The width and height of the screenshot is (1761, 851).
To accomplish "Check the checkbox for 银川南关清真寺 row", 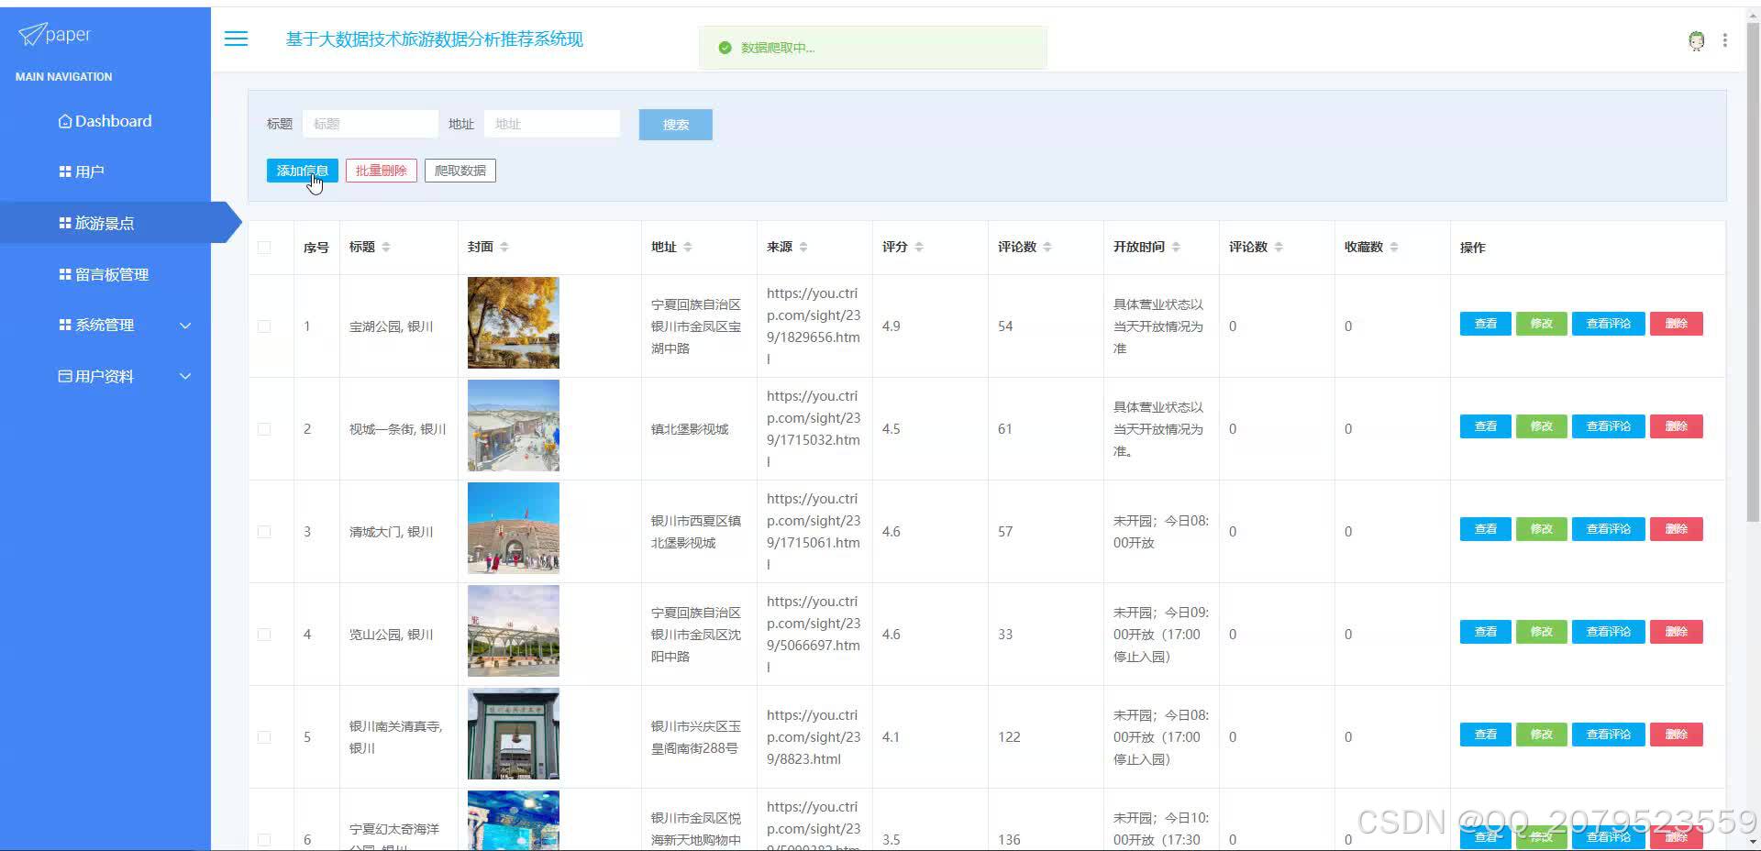I will coord(264,736).
